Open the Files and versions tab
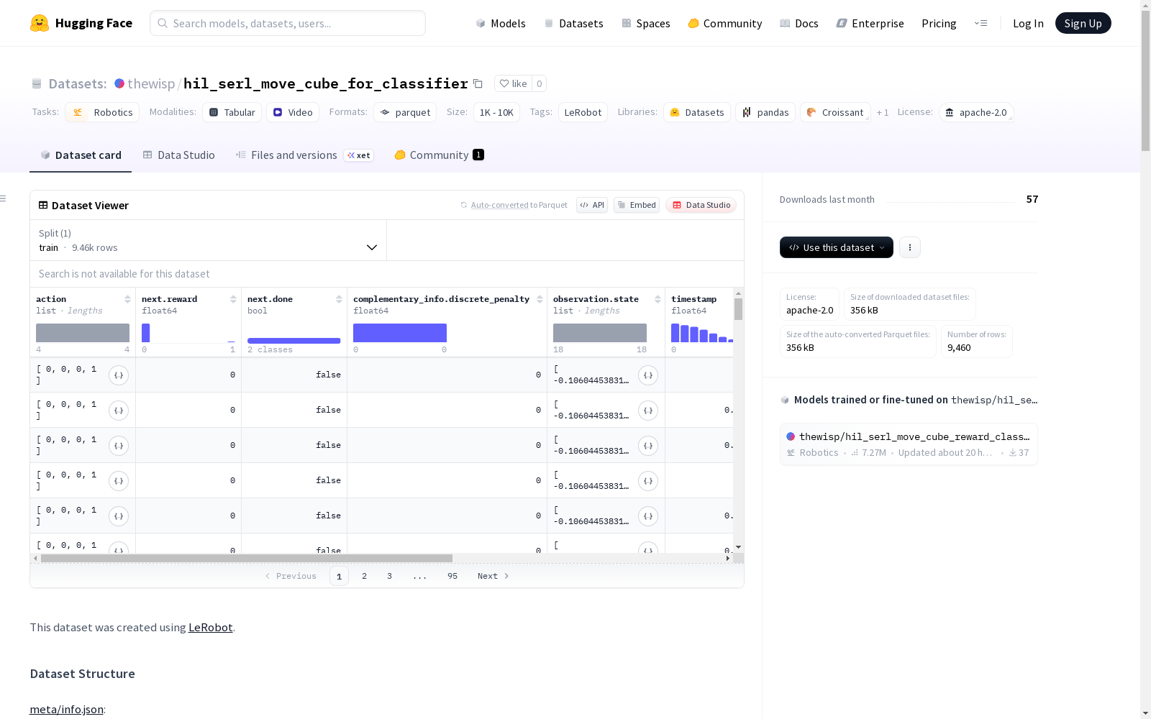Viewport: 1151px width, 719px height. click(x=305, y=155)
